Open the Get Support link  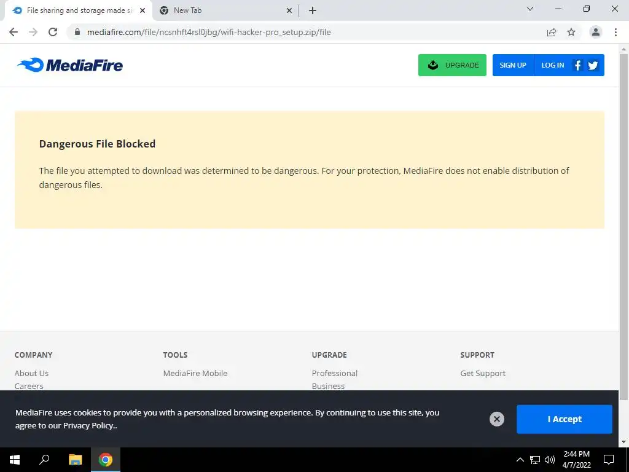click(x=483, y=373)
